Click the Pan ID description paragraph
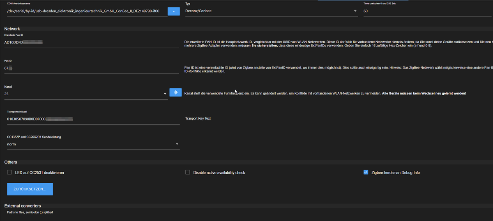 [339, 69]
